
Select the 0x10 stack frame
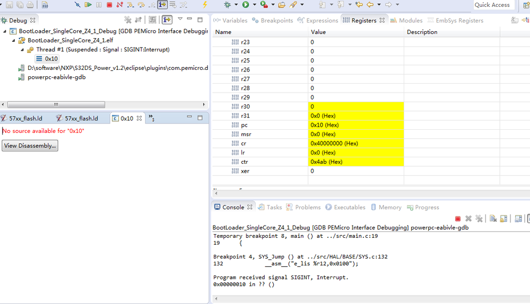47,59
